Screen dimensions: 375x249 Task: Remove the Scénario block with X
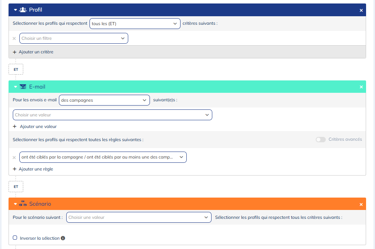(x=361, y=204)
